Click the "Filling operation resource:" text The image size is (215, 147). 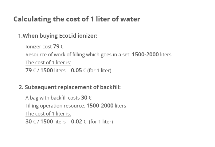55,106
